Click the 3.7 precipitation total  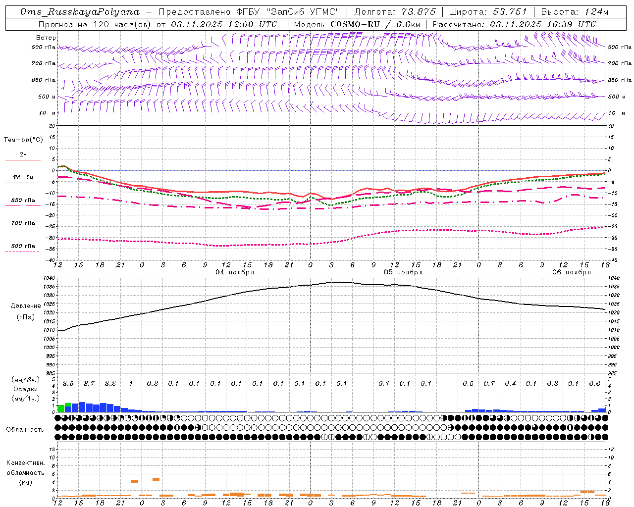tap(89, 384)
